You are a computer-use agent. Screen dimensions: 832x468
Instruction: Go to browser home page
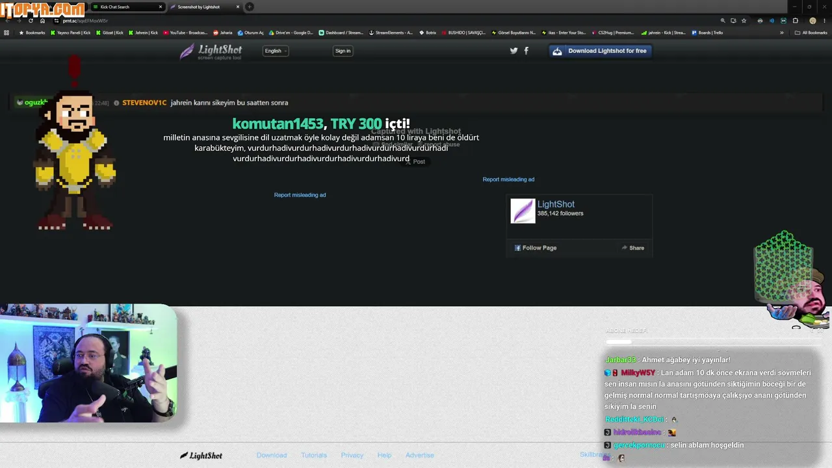pyautogui.click(x=42, y=20)
